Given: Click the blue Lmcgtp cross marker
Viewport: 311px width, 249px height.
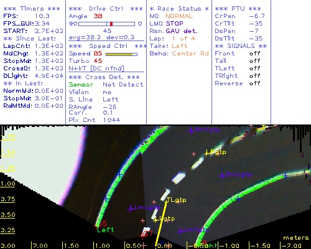Looking at the screenshot, I should tap(130, 209).
